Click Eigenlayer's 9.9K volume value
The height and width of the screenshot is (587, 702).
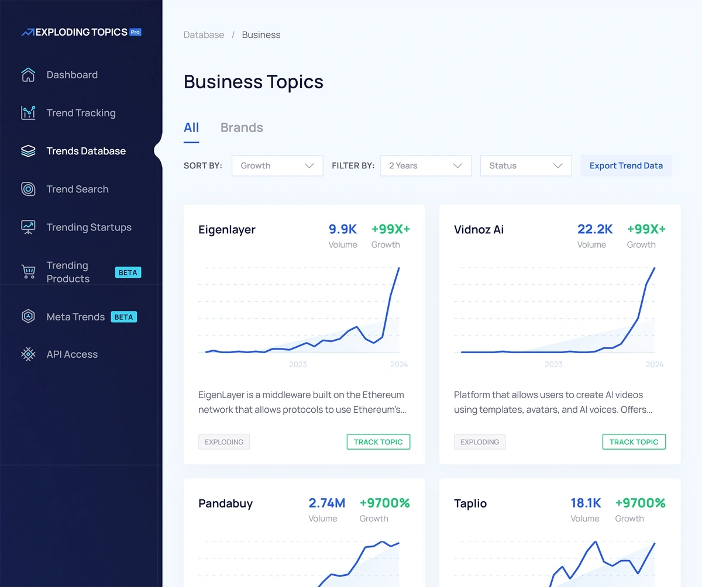tap(343, 229)
